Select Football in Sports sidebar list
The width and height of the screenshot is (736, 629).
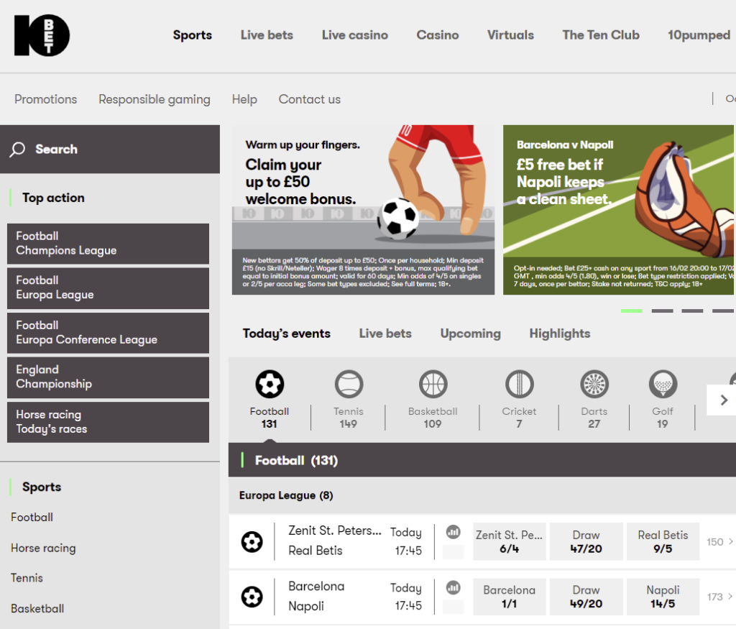tap(32, 518)
